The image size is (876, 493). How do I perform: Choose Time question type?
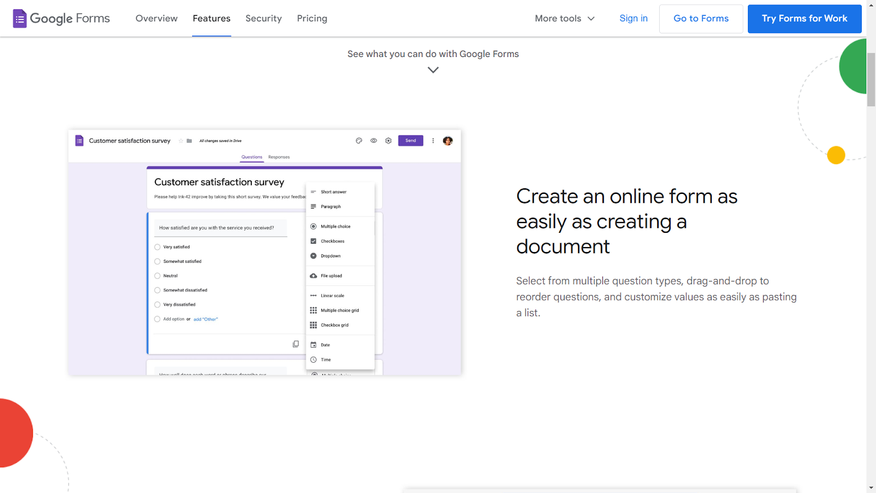[x=340, y=360]
